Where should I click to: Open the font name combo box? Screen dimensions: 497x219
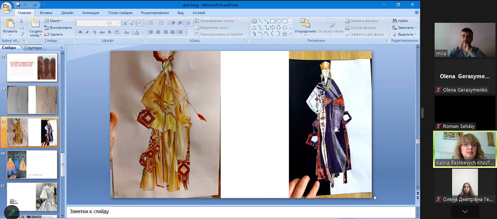(92, 23)
